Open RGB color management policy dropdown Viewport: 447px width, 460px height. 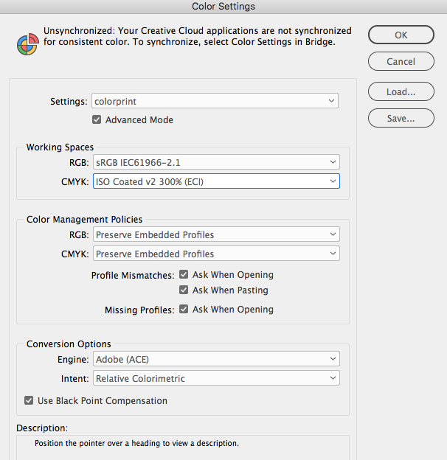click(216, 235)
